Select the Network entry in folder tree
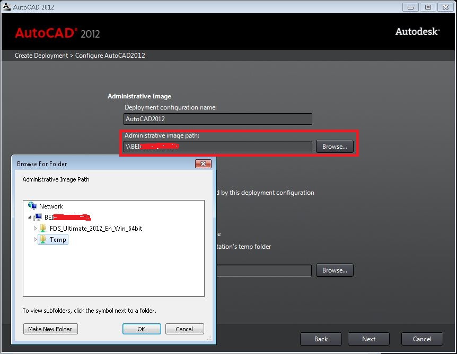Image resolution: width=457 pixels, height=354 pixels. (51, 206)
